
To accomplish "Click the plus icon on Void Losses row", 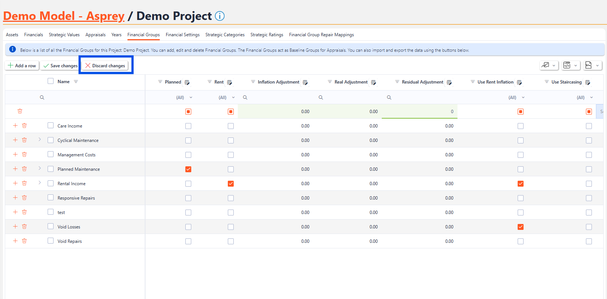I will (15, 227).
